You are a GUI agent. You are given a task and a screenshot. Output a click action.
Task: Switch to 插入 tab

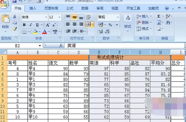(33, 8)
